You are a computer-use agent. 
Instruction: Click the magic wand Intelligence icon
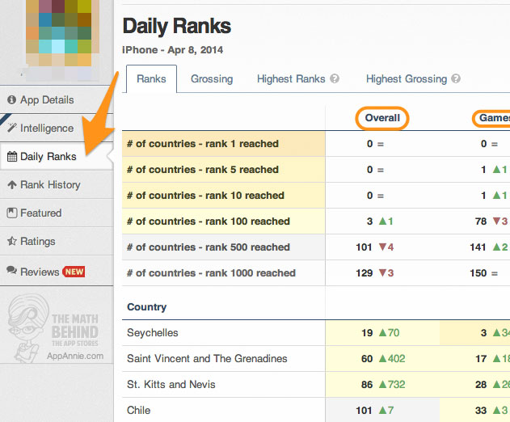coord(11,128)
